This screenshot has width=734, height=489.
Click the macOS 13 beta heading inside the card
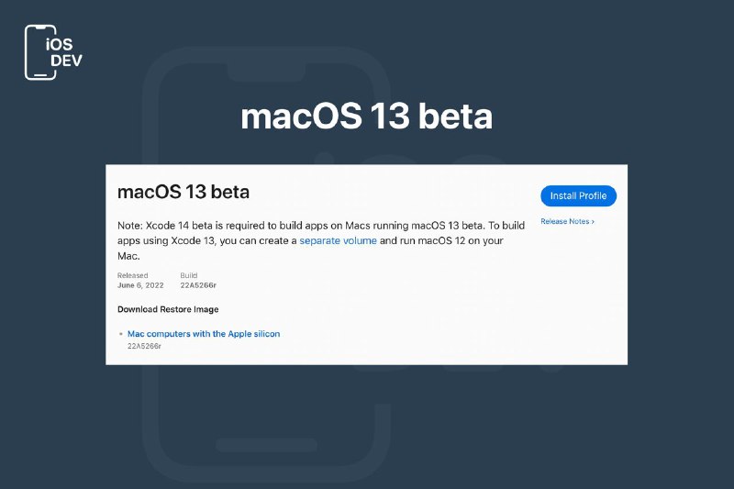pos(183,192)
